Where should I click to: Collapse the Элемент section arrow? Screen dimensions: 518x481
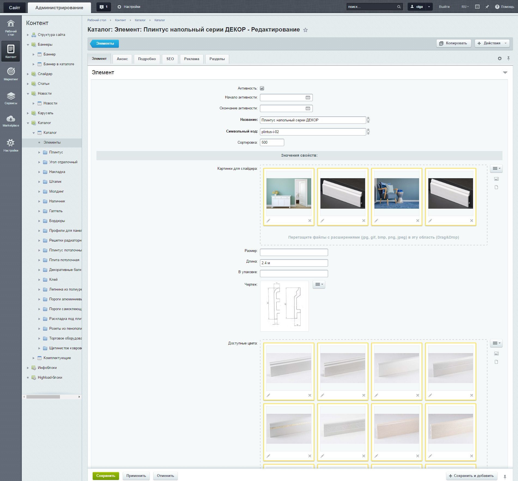click(505, 72)
